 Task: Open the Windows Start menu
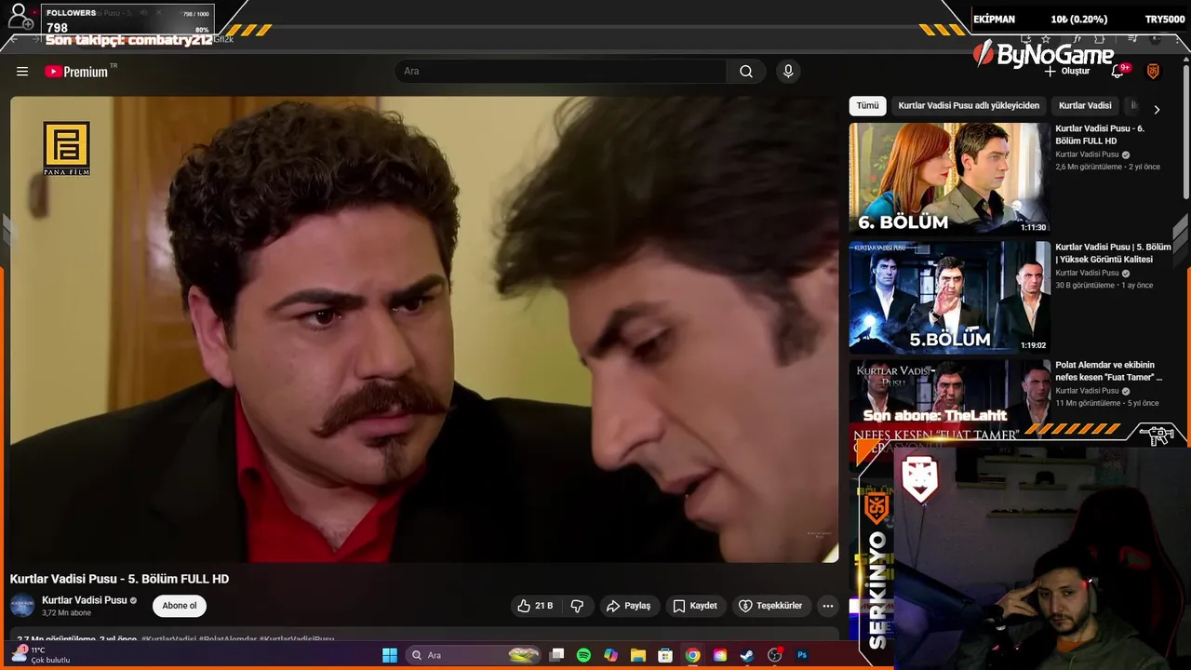click(x=390, y=655)
